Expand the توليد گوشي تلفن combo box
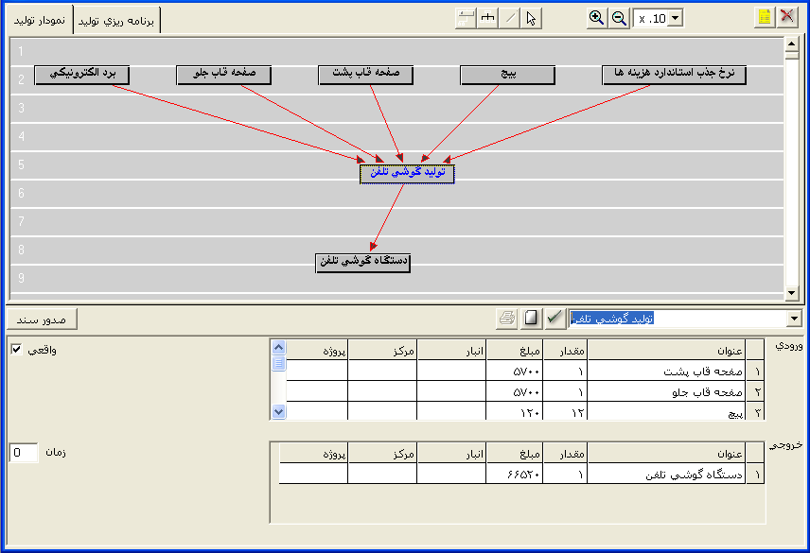This screenshot has width=810, height=553. pyautogui.click(x=794, y=319)
